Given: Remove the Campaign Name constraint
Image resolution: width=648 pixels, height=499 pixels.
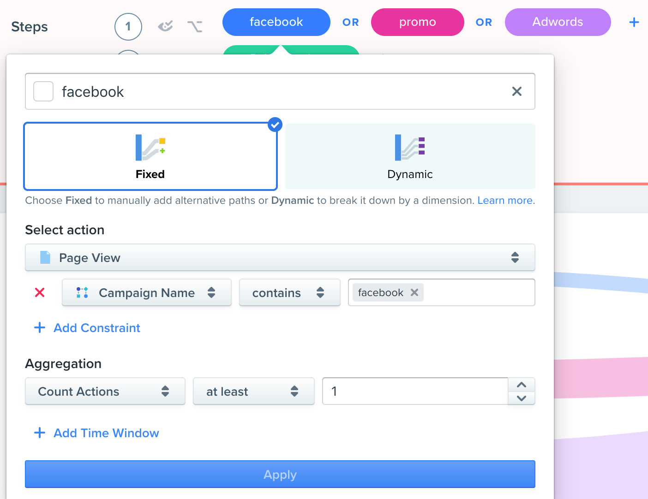Looking at the screenshot, I should pyautogui.click(x=40, y=292).
